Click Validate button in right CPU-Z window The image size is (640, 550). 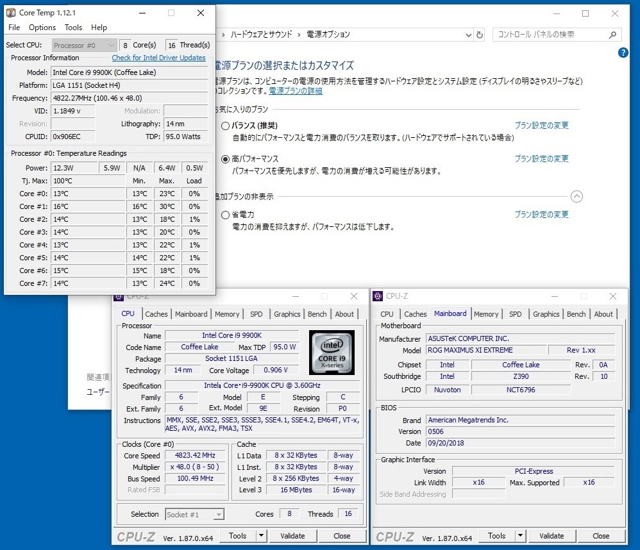552,536
